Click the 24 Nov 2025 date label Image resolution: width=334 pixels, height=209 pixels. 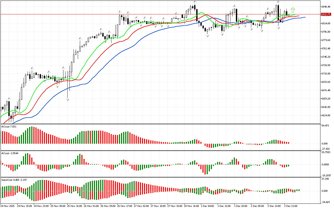[8, 206]
